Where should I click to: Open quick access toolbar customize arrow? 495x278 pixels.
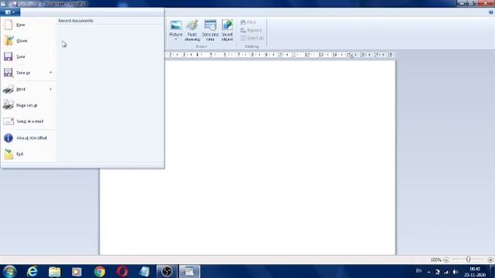[38, 4]
